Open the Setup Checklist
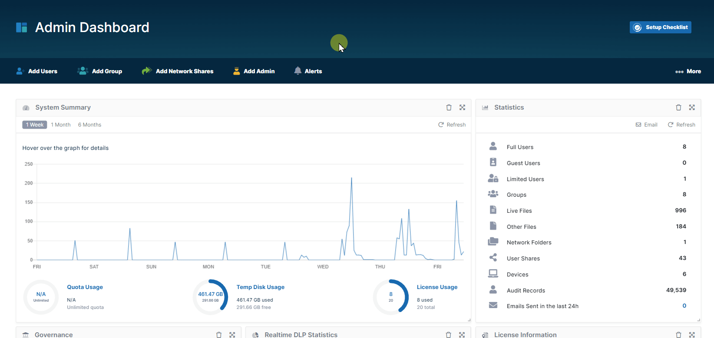Image resolution: width=714 pixels, height=338 pixels. 660,27
